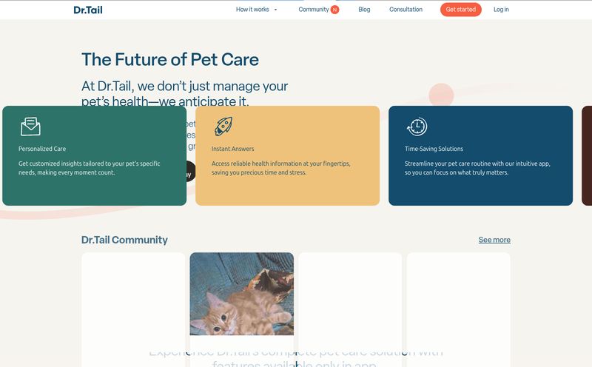
Task: Click the Dr.Tail Community heading
Action: (124, 240)
